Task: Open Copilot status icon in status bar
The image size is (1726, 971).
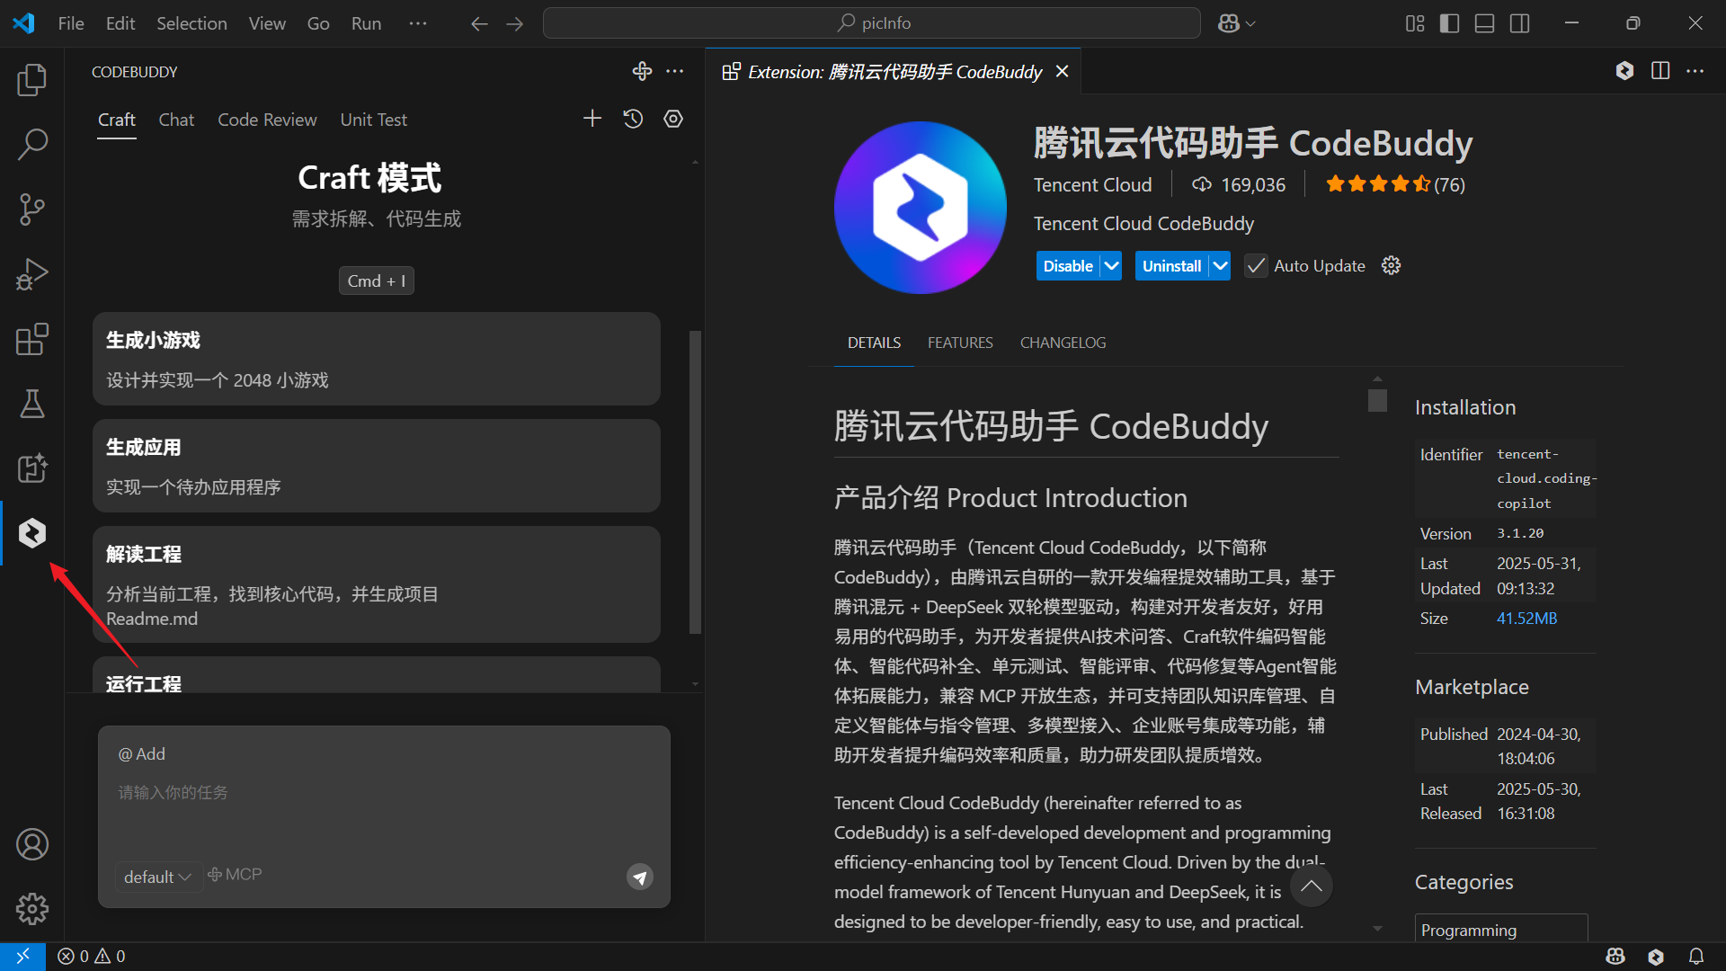Action: pyautogui.click(x=1615, y=957)
